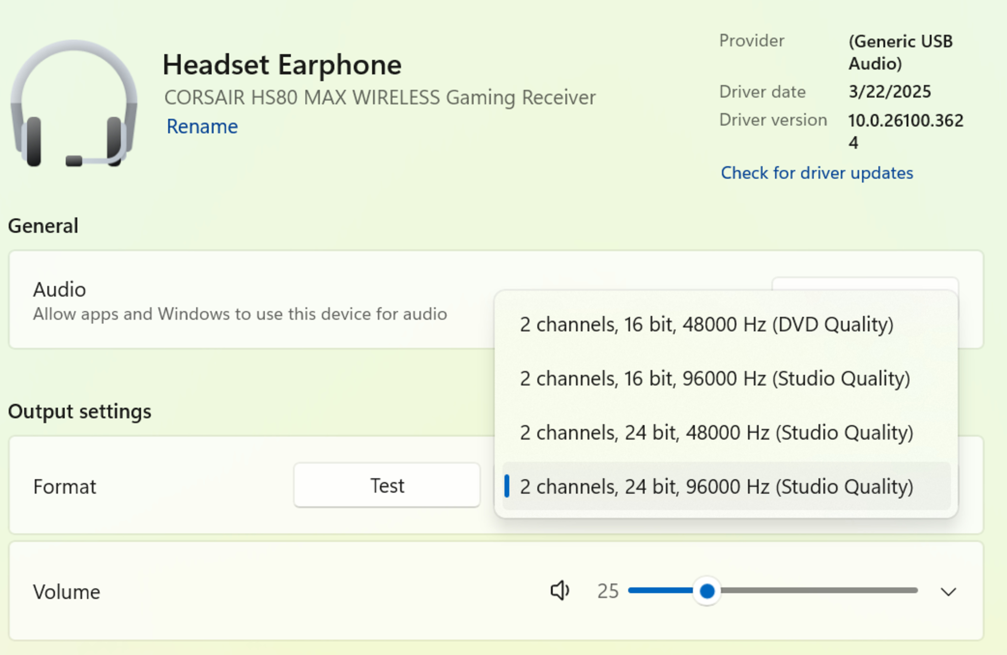This screenshot has width=1007, height=655.
Task: Click the Rename link
Action: pos(202,126)
